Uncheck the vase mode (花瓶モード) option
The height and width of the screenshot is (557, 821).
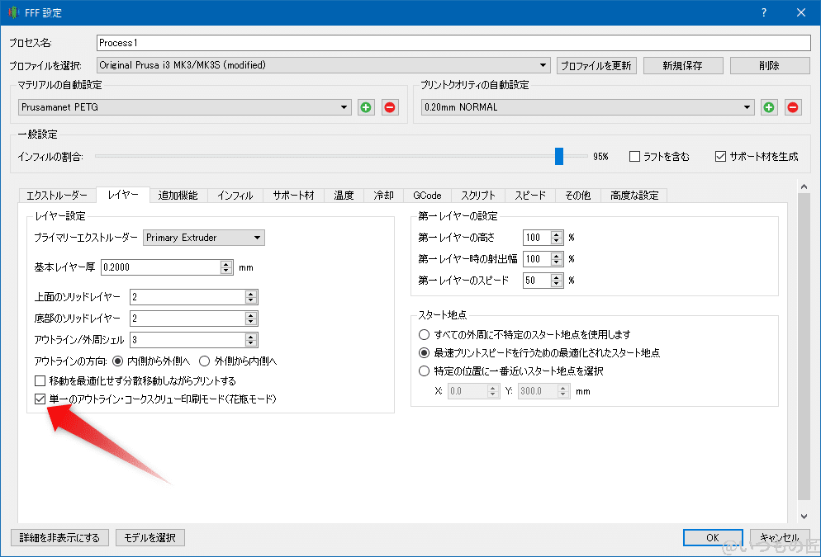coord(38,399)
